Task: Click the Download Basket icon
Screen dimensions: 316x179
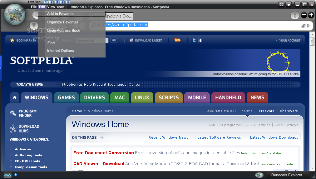Action: coord(131,41)
